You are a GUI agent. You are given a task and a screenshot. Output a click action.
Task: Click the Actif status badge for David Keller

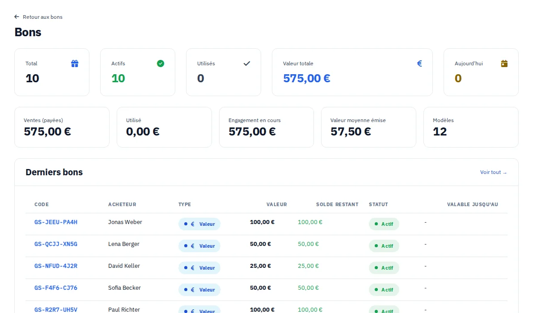(384, 268)
